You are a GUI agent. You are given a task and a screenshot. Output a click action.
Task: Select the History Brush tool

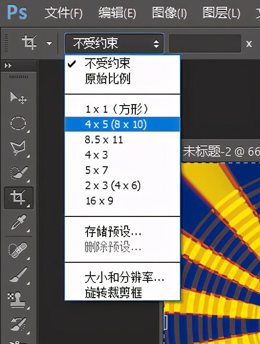point(19,324)
